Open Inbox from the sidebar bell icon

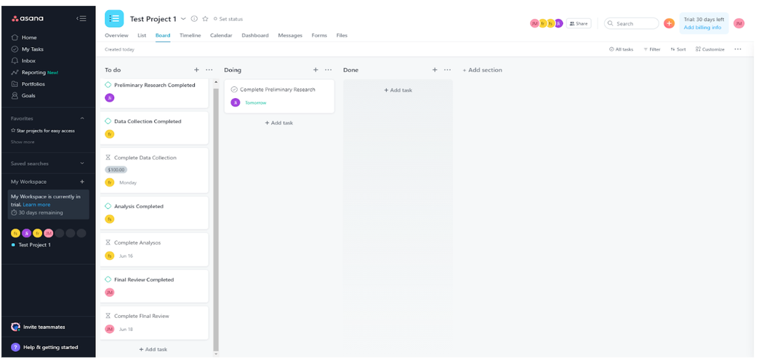coord(15,61)
